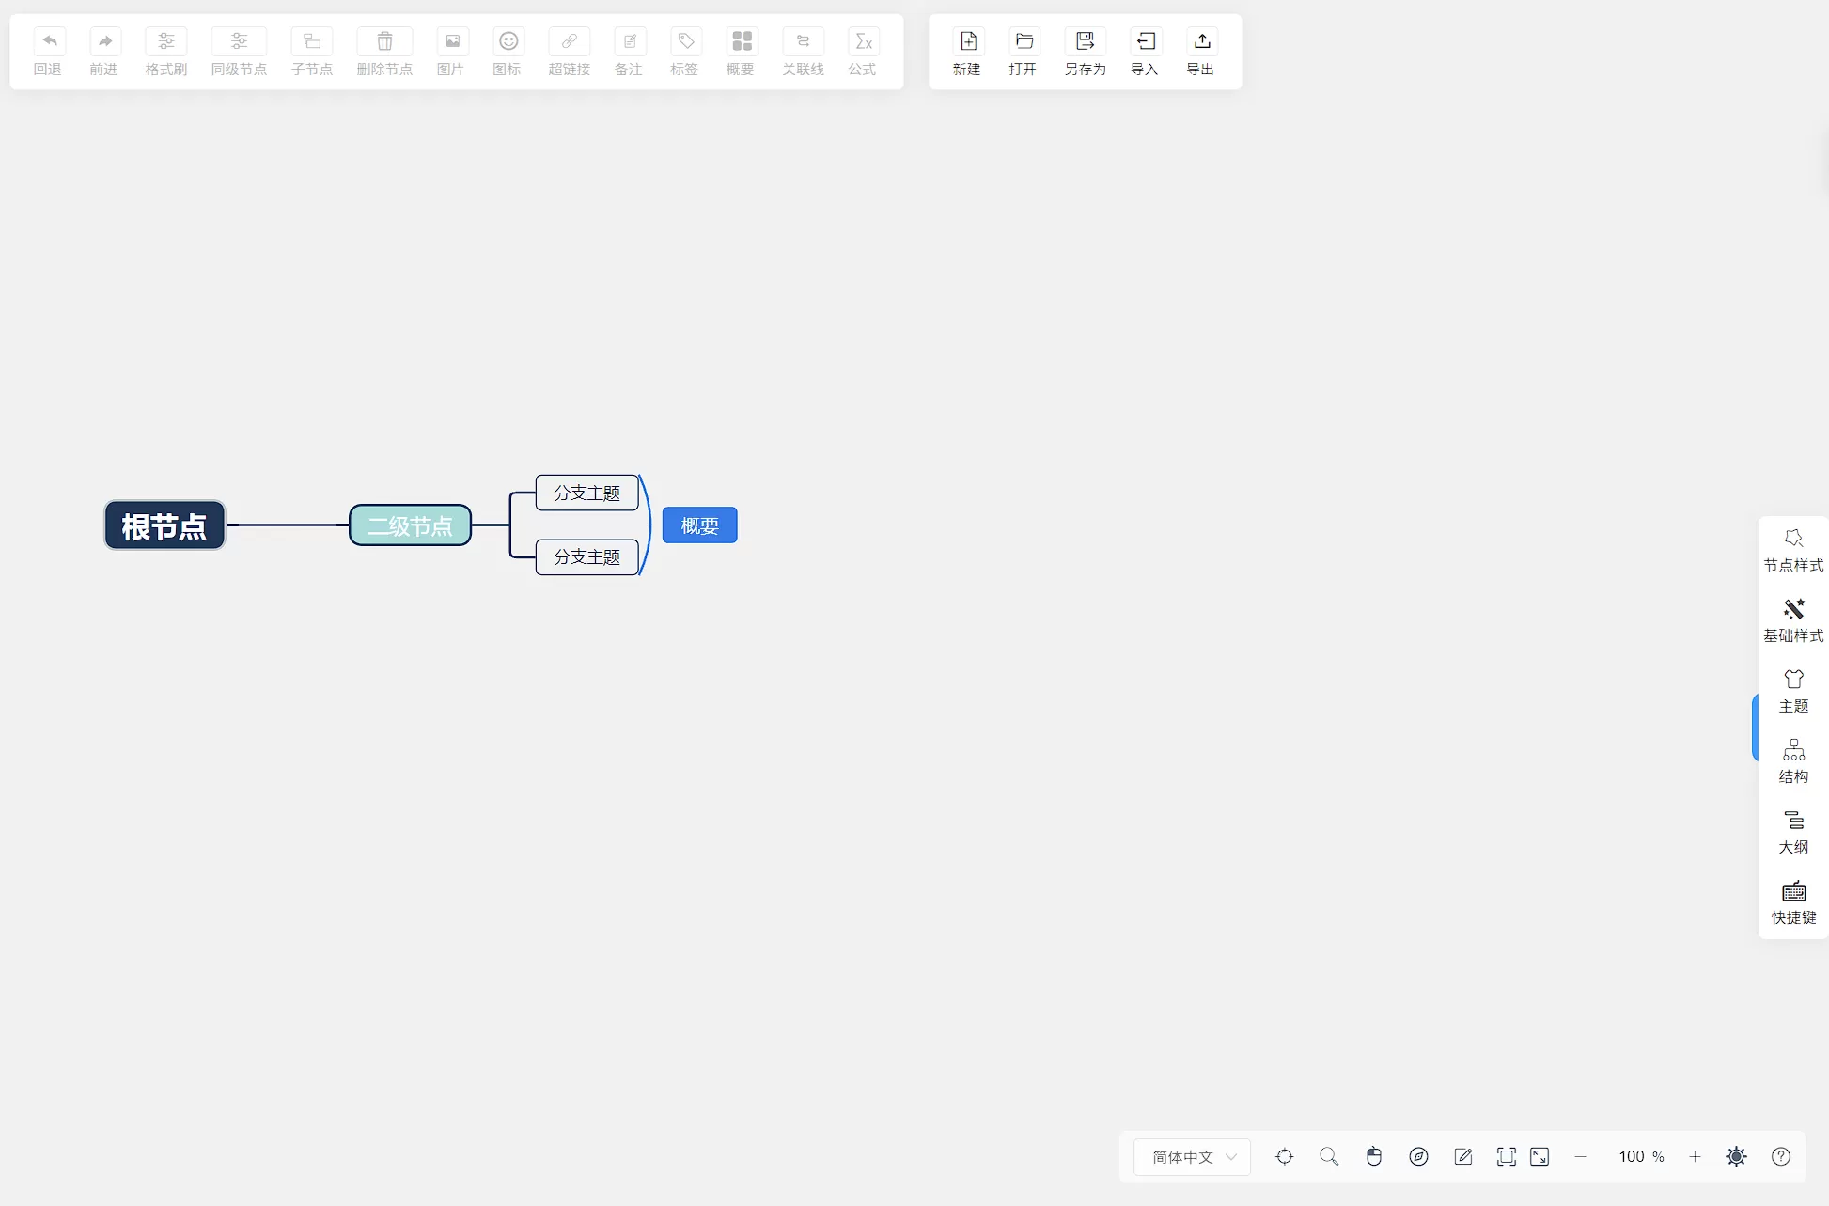Open the 节点样式 node style panel
1829x1206 pixels.
1793,550
